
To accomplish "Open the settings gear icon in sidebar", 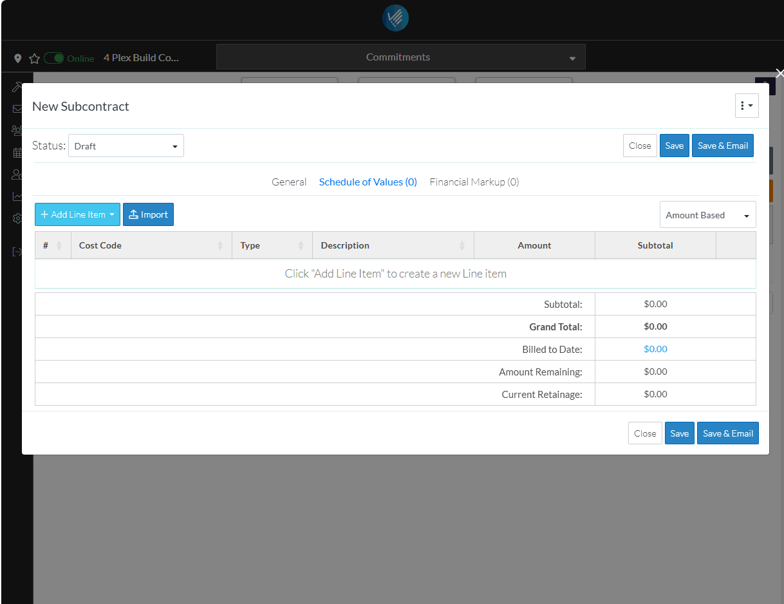I will click(x=17, y=218).
